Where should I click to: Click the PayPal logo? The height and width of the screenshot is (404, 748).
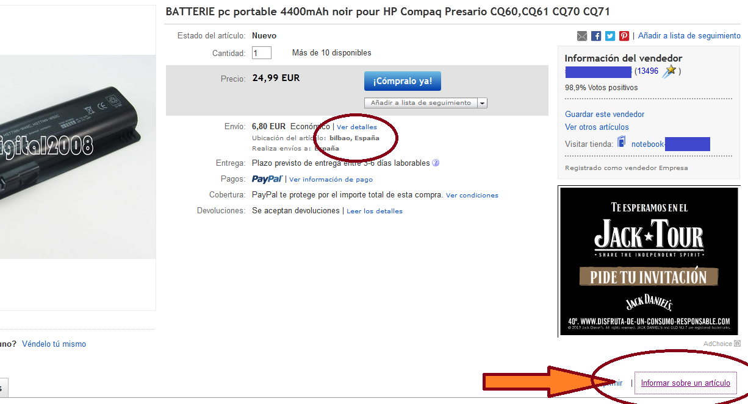(x=267, y=179)
